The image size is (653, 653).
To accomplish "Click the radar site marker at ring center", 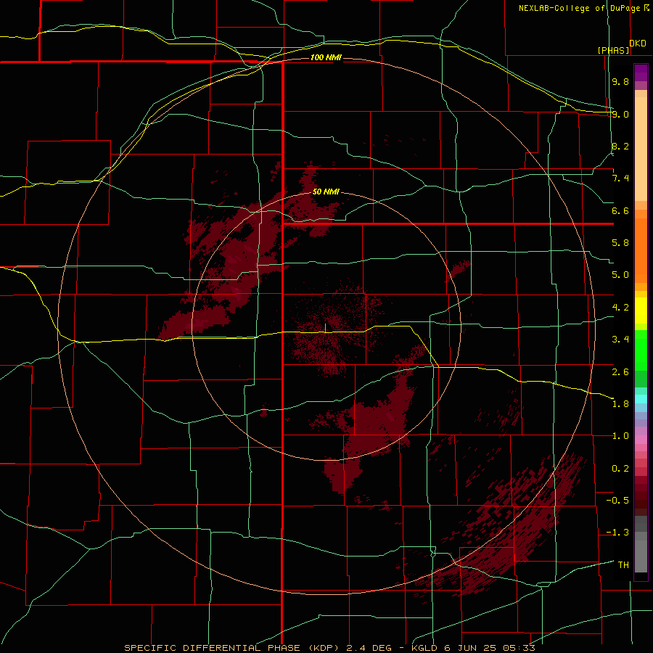I will [326, 328].
